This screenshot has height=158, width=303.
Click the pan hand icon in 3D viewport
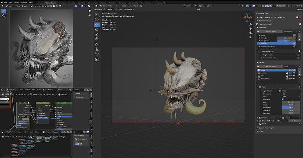pos(250,29)
